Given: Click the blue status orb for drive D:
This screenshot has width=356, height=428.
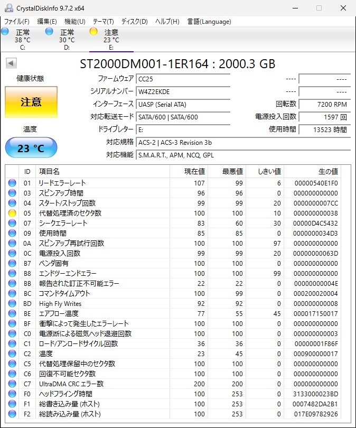Looking at the screenshot, I should coord(49,31).
